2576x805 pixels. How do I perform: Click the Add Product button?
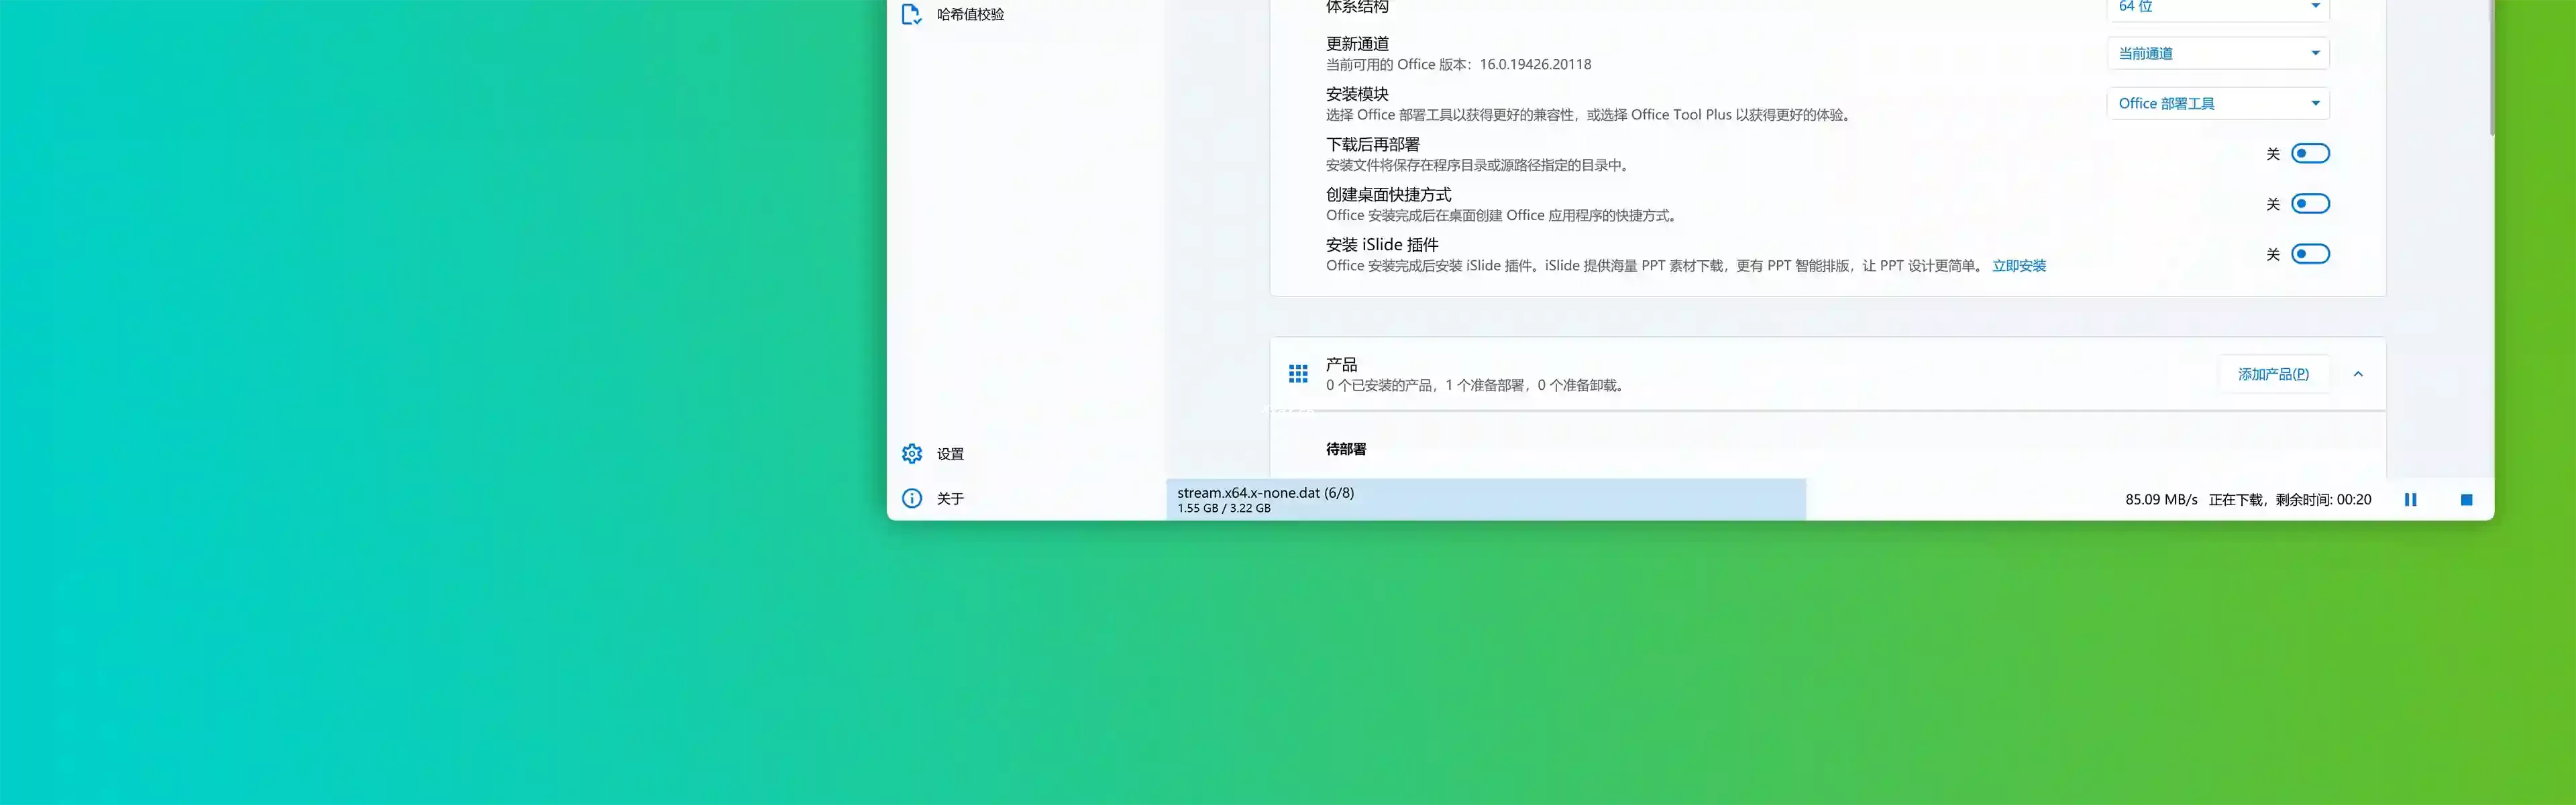2273,374
